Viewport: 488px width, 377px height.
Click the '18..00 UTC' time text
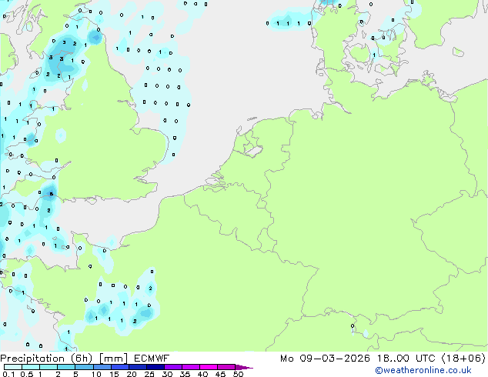406,359
